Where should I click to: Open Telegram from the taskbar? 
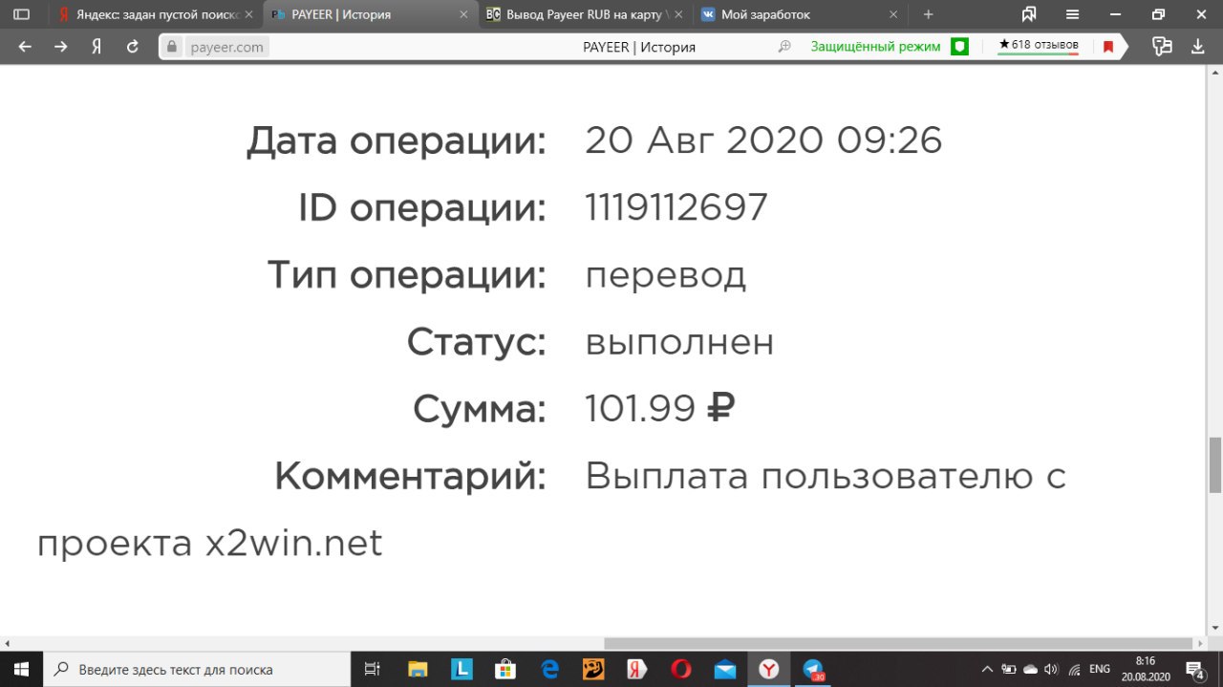coord(813,669)
